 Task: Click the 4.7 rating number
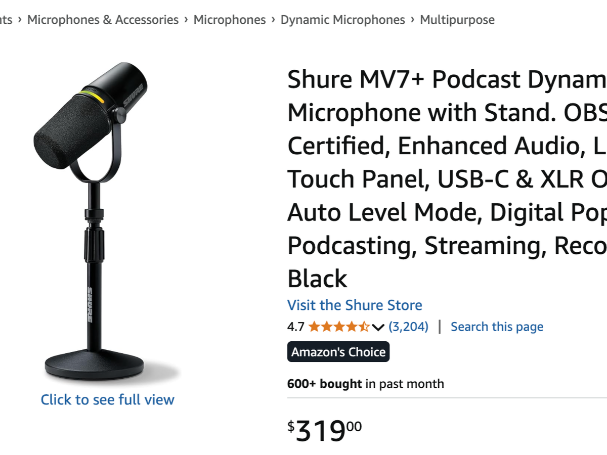[296, 327]
